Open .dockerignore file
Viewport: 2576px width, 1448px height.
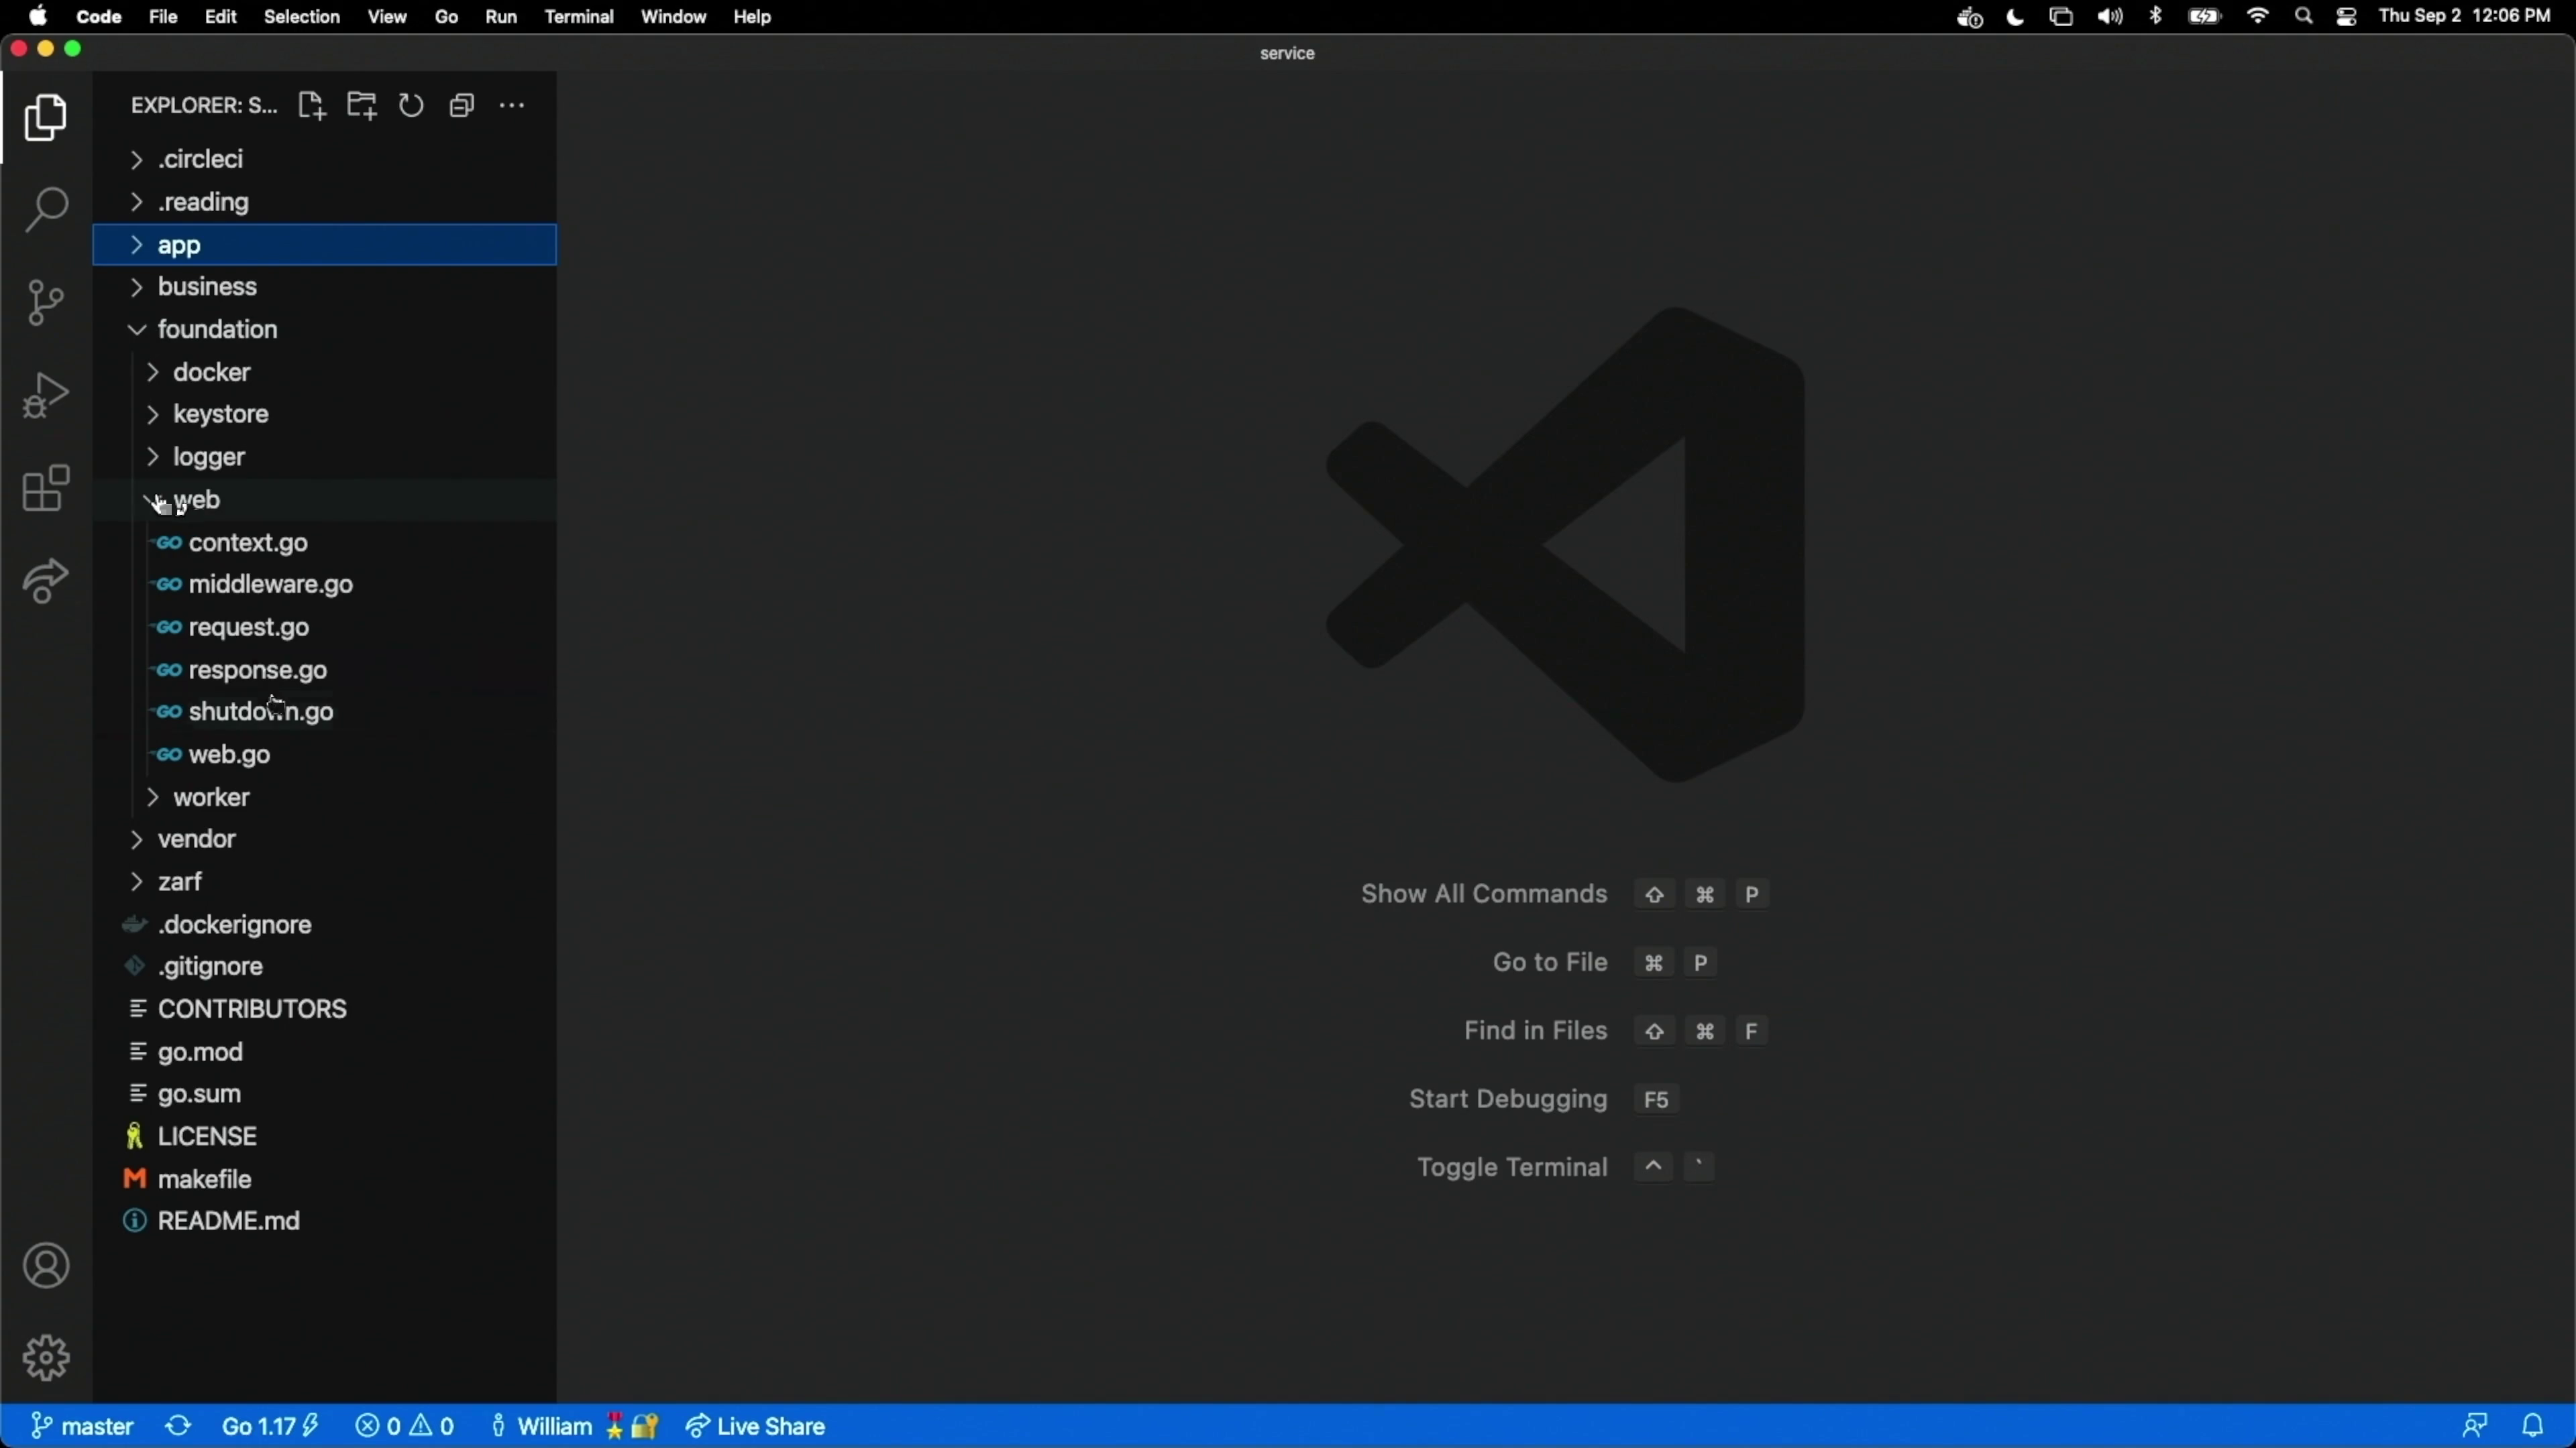point(324,925)
